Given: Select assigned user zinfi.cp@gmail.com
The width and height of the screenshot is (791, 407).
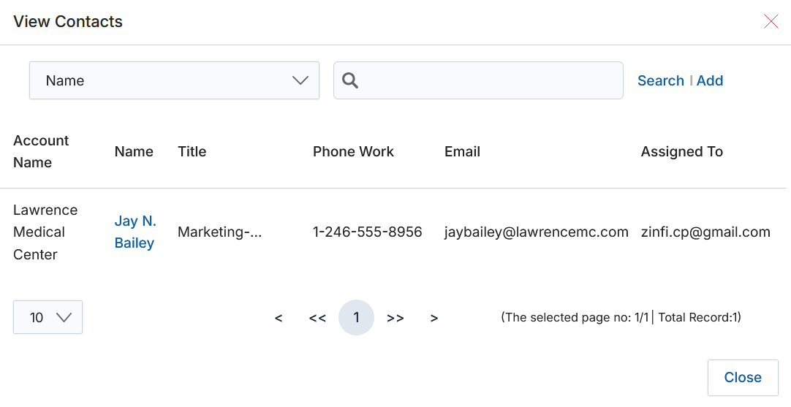Looking at the screenshot, I should click(705, 232).
